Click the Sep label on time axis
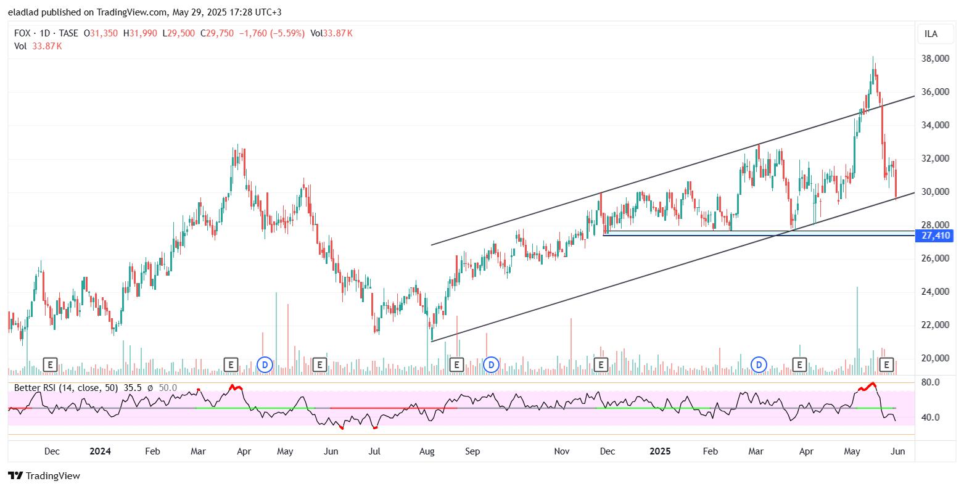 point(472,451)
